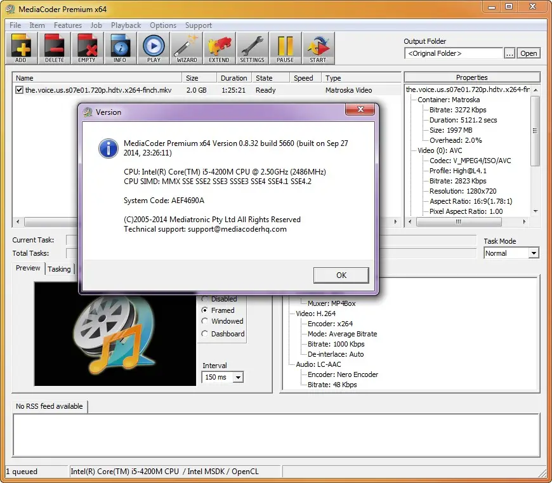Click the ADD toolbar icon
The height and width of the screenshot is (483, 552).
[21, 48]
